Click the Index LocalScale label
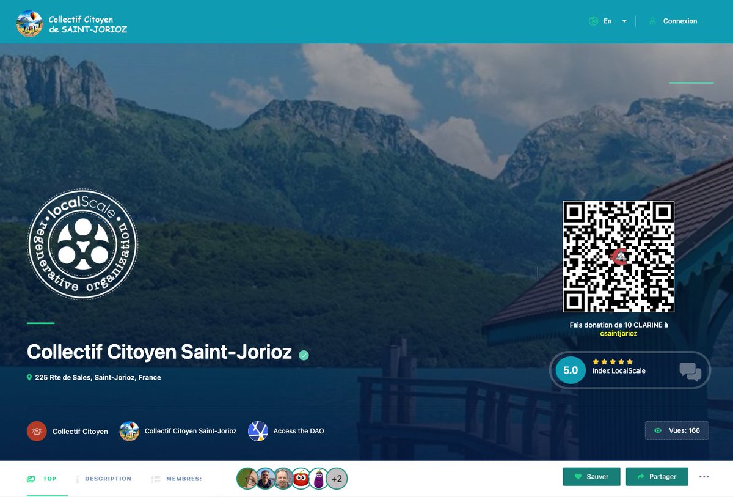The image size is (733, 497). coord(619,371)
